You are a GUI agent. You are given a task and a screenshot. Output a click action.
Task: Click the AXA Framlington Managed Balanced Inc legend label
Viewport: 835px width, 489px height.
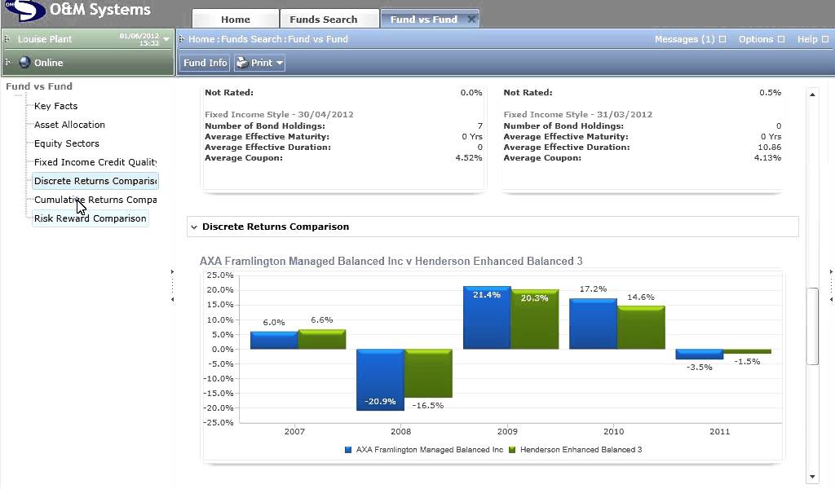point(429,450)
